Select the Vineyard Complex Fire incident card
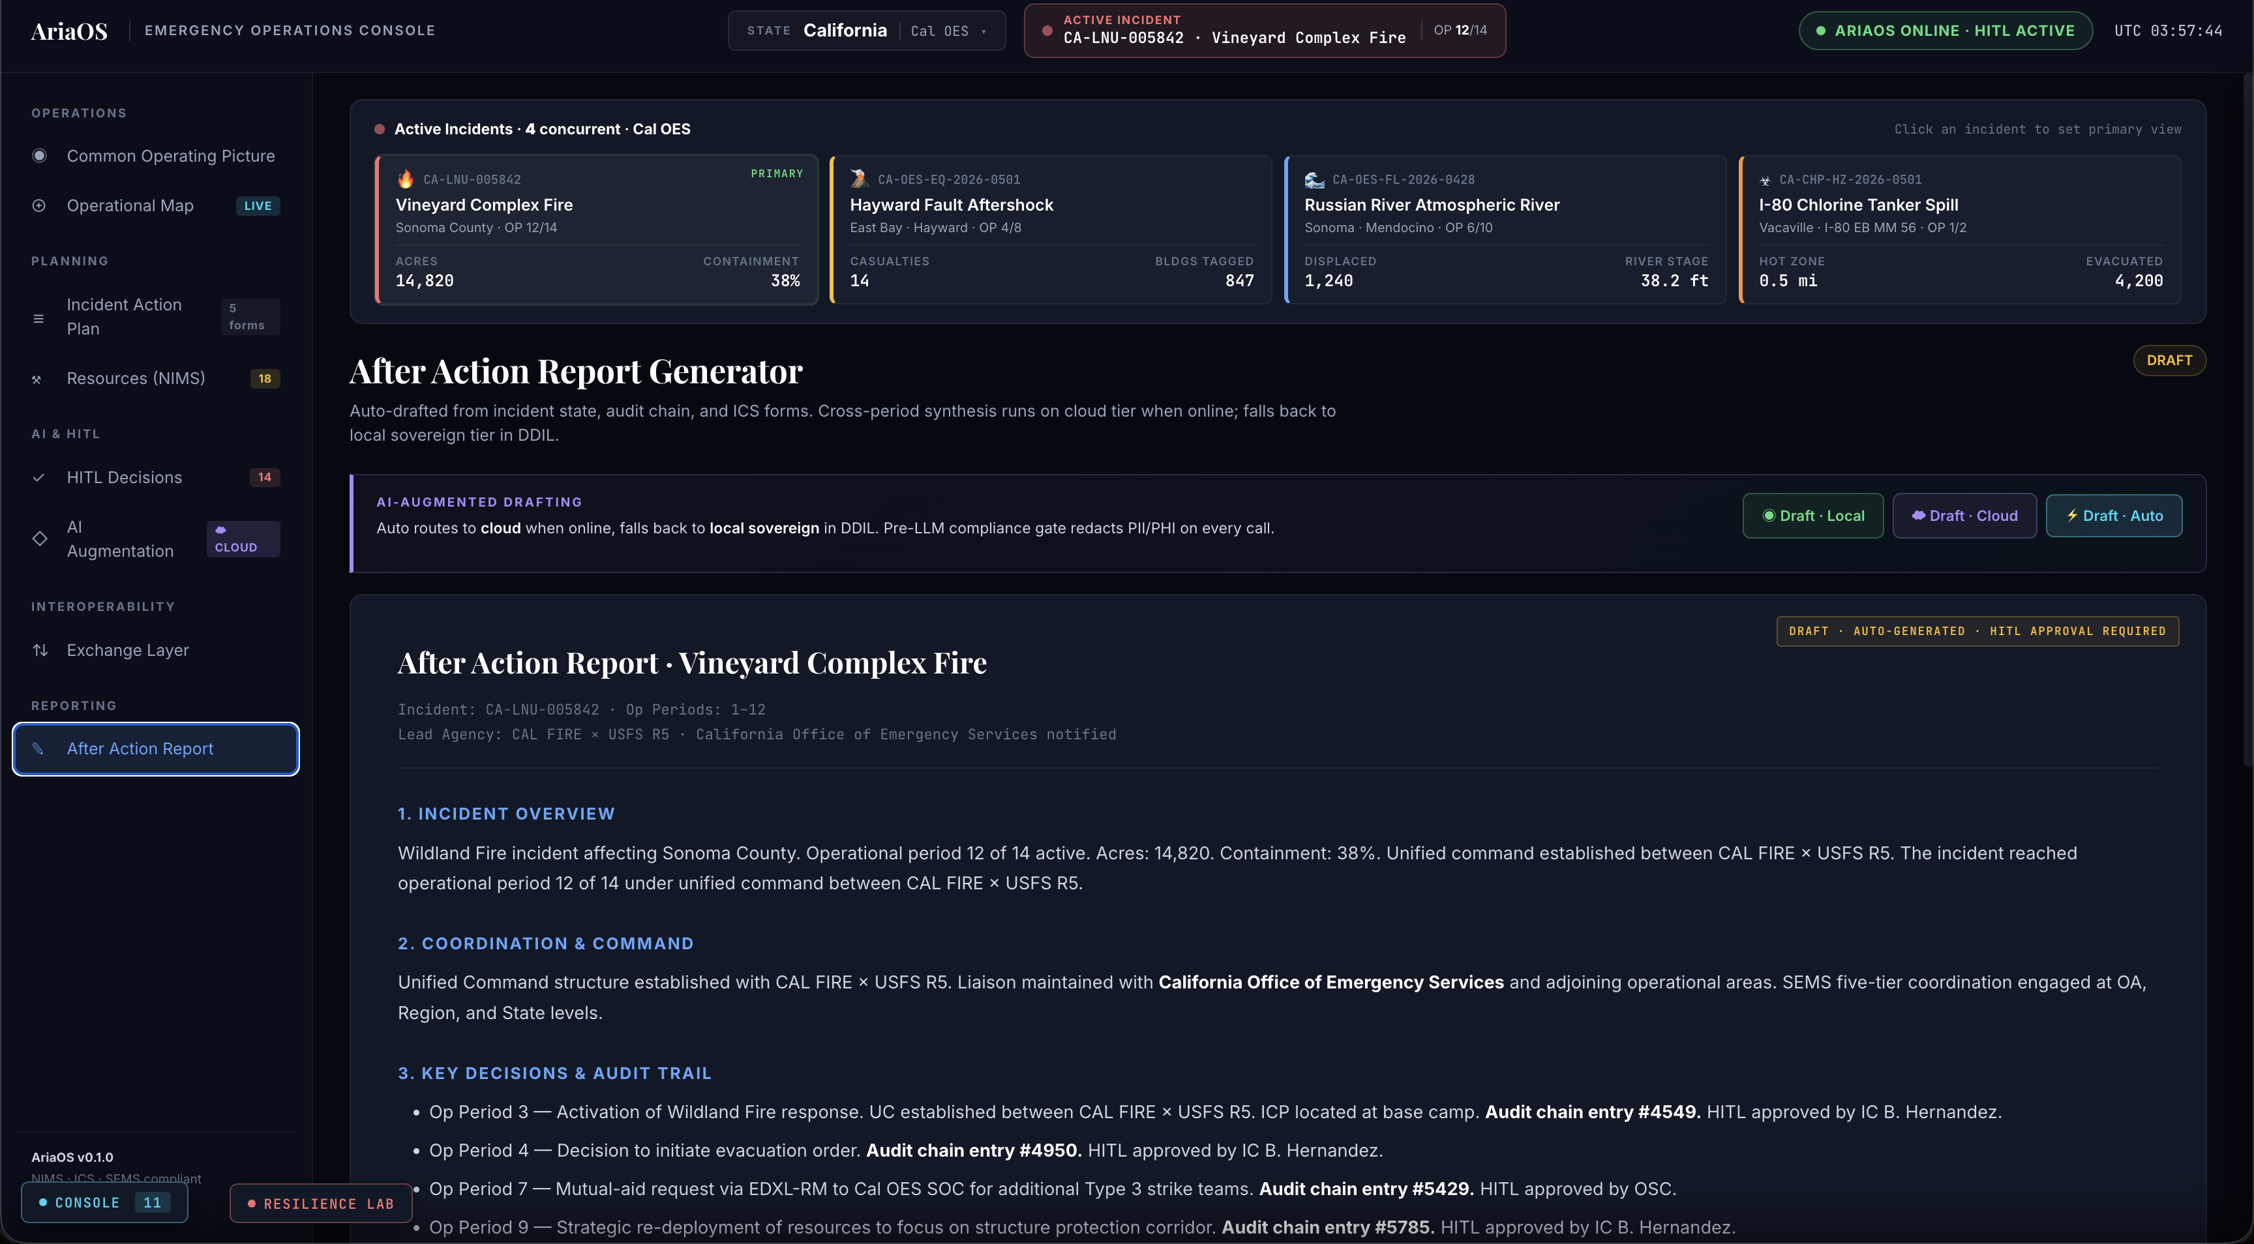Viewport: 2254px width, 1244px height. click(x=597, y=230)
